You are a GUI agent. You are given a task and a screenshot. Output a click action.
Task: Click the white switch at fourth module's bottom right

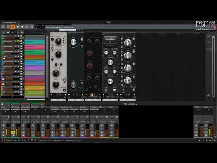point(114,90)
